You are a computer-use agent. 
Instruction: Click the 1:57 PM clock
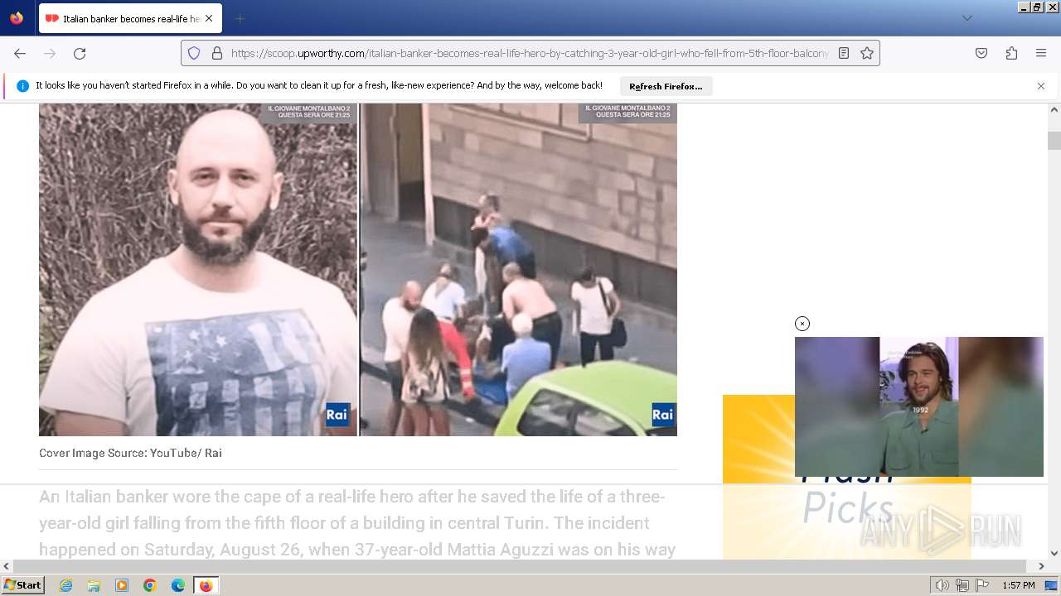[x=1018, y=585]
